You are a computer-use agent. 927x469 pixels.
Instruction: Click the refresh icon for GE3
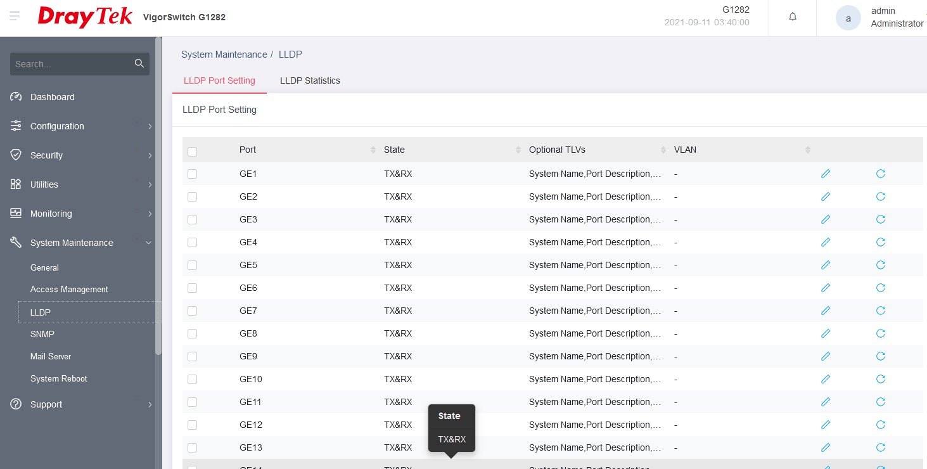coord(880,219)
